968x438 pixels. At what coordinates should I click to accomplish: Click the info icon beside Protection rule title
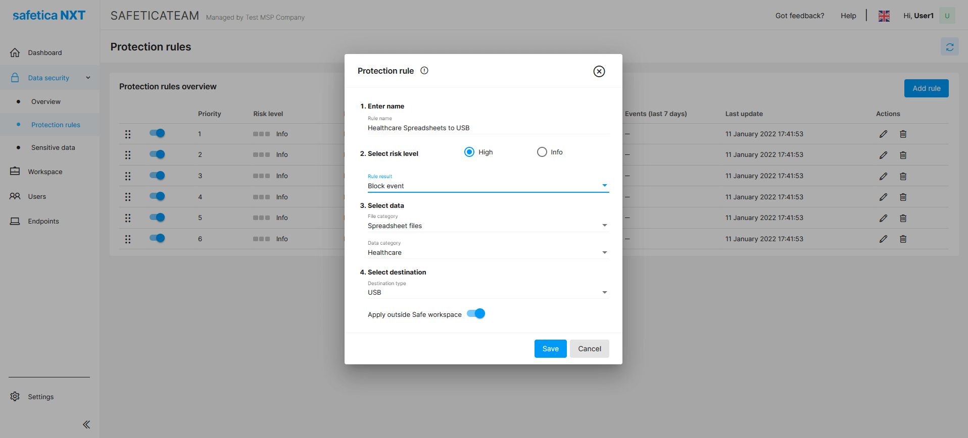[x=424, y=71]
